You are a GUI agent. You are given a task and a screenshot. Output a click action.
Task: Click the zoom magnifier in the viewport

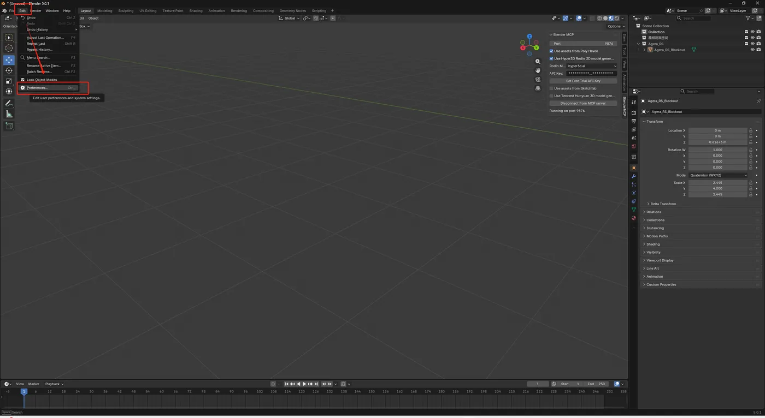pos(538,62)
